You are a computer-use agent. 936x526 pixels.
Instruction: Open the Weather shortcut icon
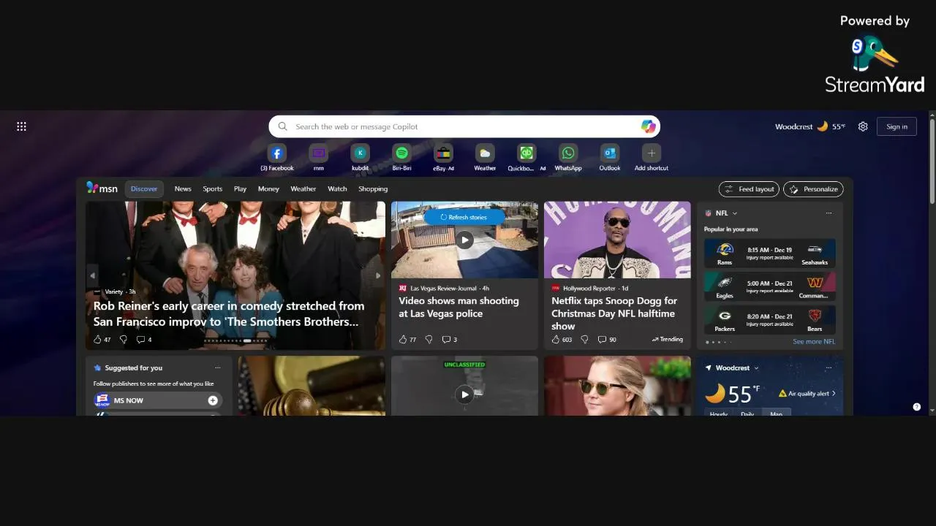click(x=485, y=153)
